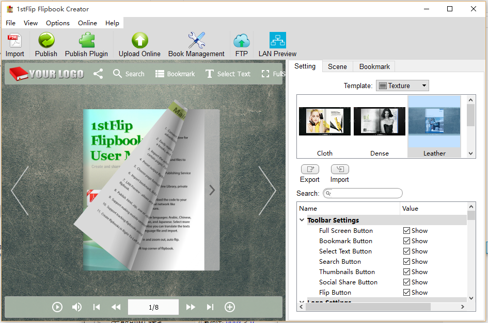Toggle the Search Button Show checkbox
The width and height of the screenshot is (488, 323).
click(407, 262)
